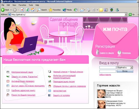Click the Edit with Word icon
The height and width of the screenshot is (109, 139).
click(x=94, y=10)
